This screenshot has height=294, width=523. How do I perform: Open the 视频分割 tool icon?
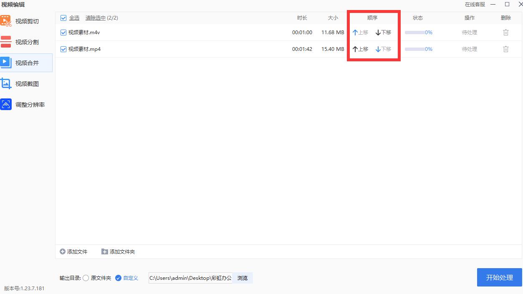coord(5,42)
